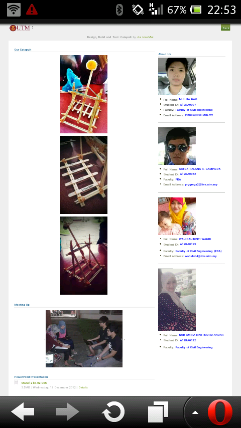The width and height of the screenshot is (241, 428).
Task: Tap the browser back arrow
Action: (23, 411)
